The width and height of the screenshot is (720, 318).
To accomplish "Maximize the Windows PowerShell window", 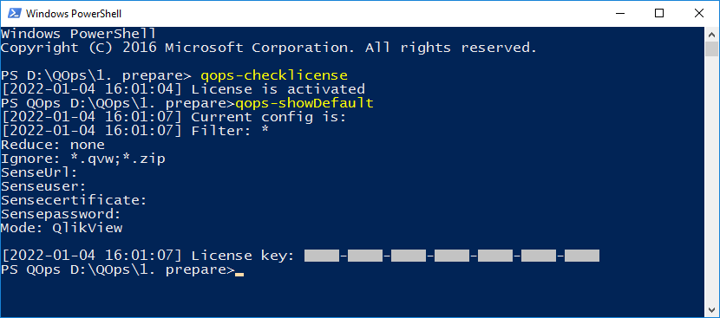I will tap(659, 13).
